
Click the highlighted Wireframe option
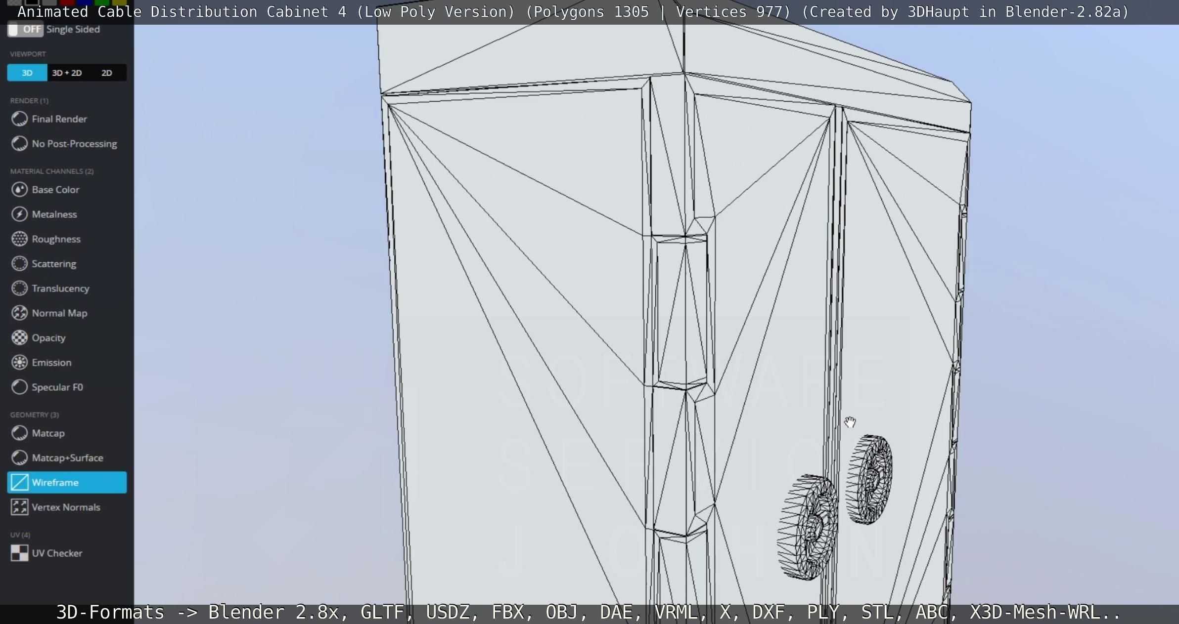click(67, 483)
